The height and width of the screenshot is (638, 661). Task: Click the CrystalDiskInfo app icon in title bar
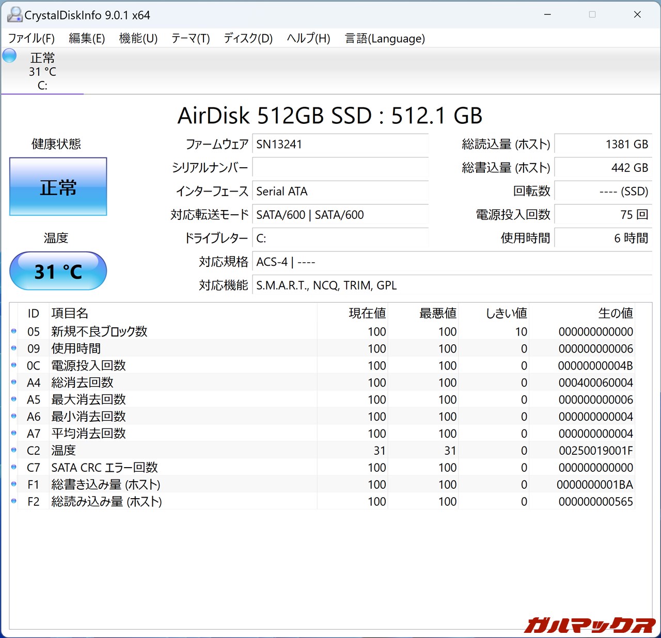(x=14, y=15)
